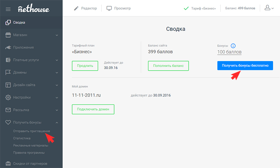Open Отправить приглашение submenu item

pos(31,131)
